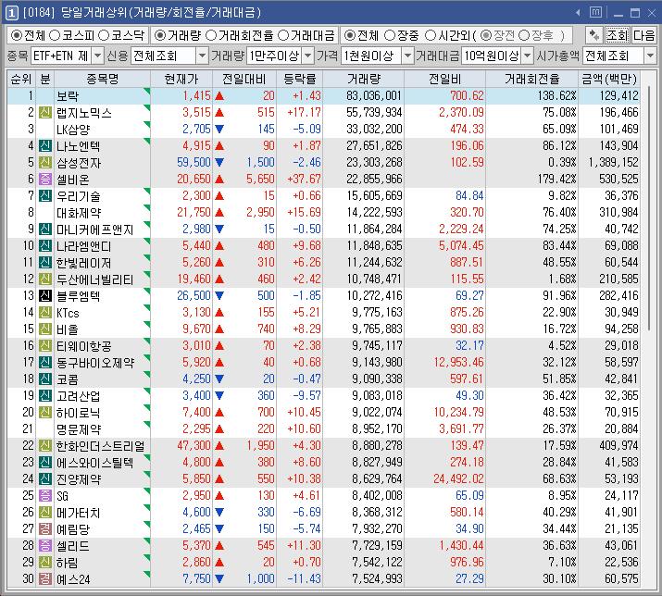Click the 경 badge on 예스24 row
662x596 pixels.
coord(45,578)
